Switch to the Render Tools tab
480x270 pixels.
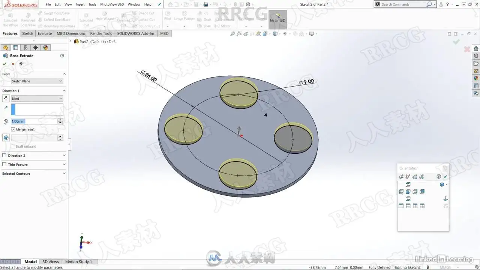click(x=101, y=33)
